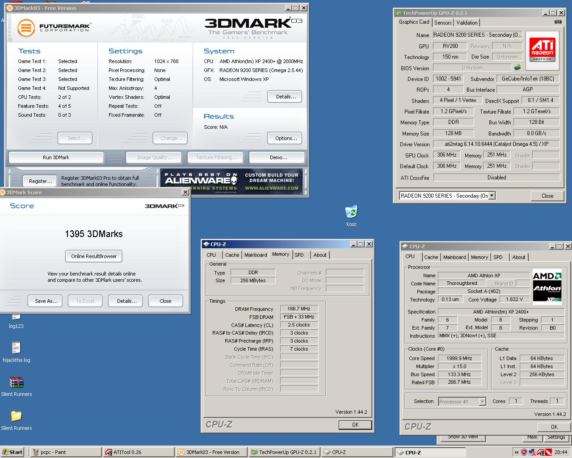Click the Run 3DMark button
The height and width of the screenshot is (458, 572).
coord(56,157)
